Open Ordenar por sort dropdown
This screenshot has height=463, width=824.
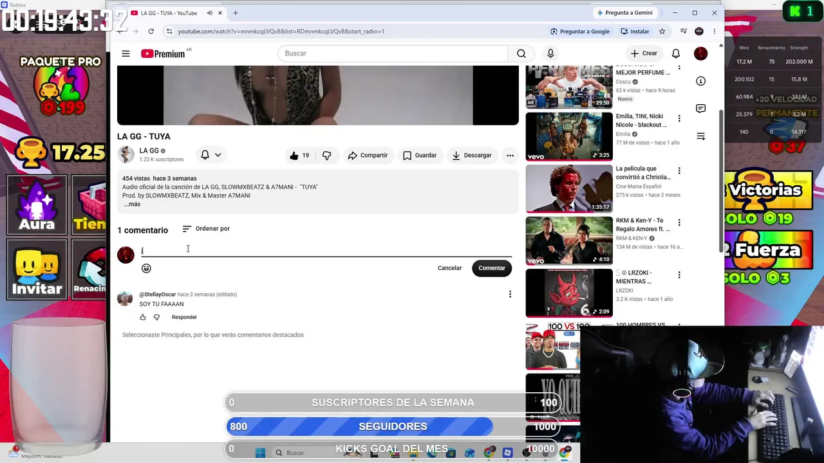point(206,228)
